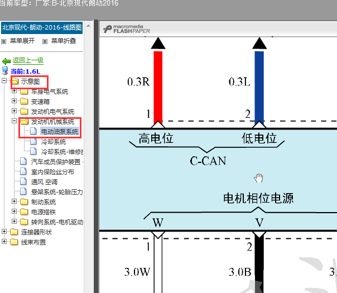The width and height of the screenshot is (337, 293).
Task: Expand the 线束布置 node
Action: [4, 242]
